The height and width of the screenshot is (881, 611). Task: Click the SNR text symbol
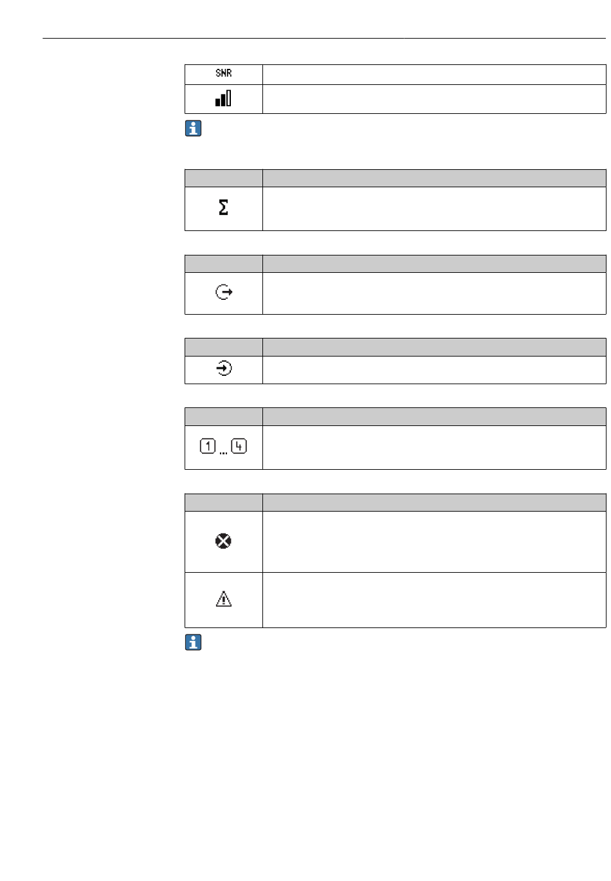click(223, 73)
